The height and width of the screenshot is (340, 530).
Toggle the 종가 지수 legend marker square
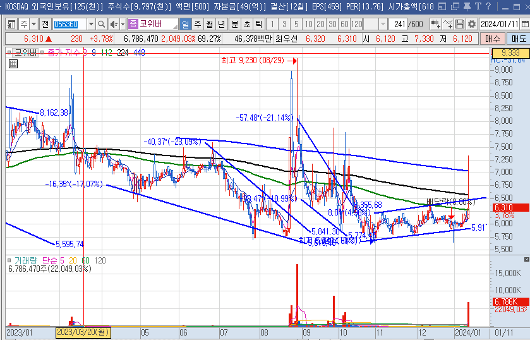click(42, 52)
